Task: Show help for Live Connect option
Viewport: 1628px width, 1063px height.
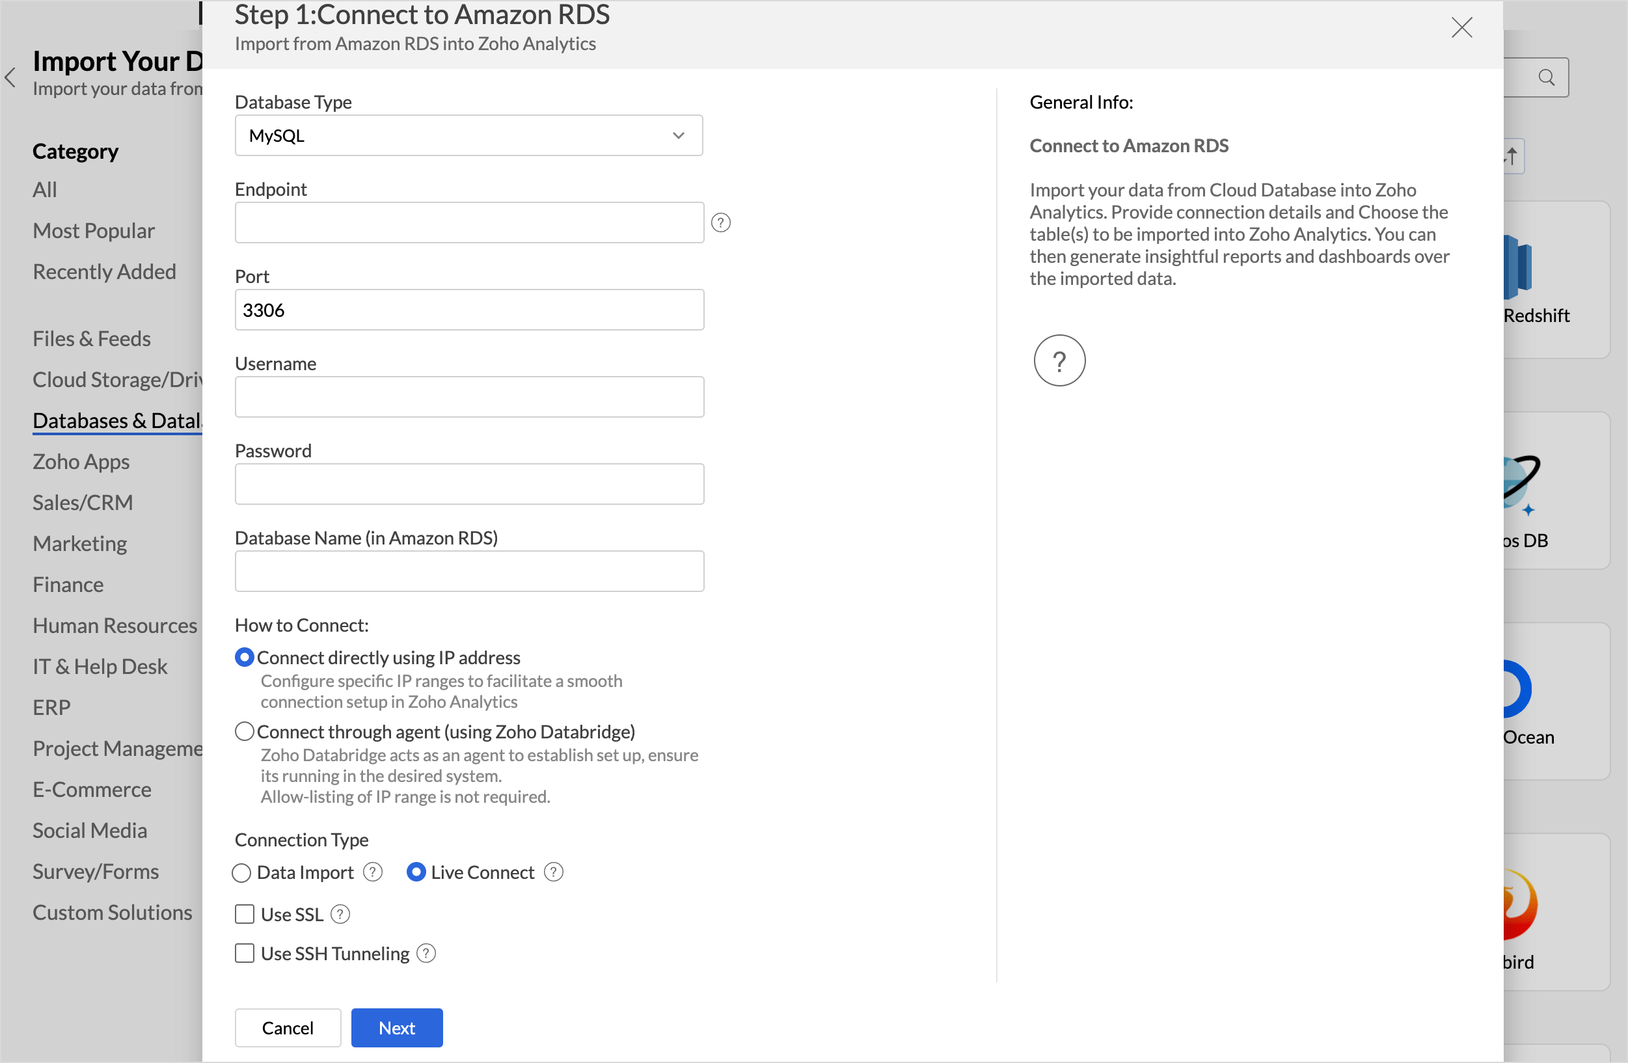Action: click(x=552, y=872)
